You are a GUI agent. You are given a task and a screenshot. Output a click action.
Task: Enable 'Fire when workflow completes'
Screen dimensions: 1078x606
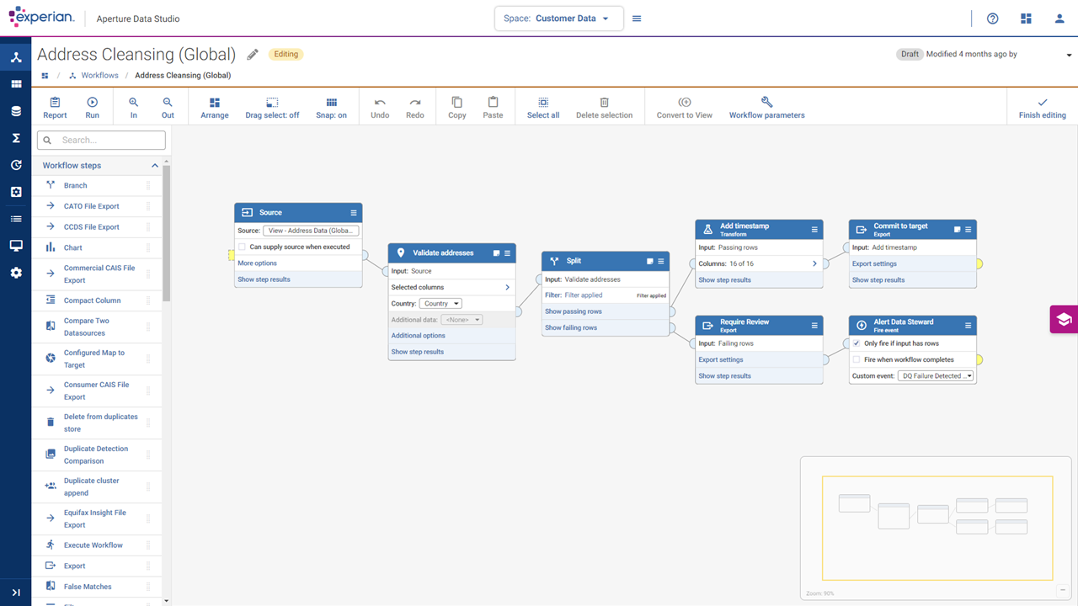pos(857,359)
